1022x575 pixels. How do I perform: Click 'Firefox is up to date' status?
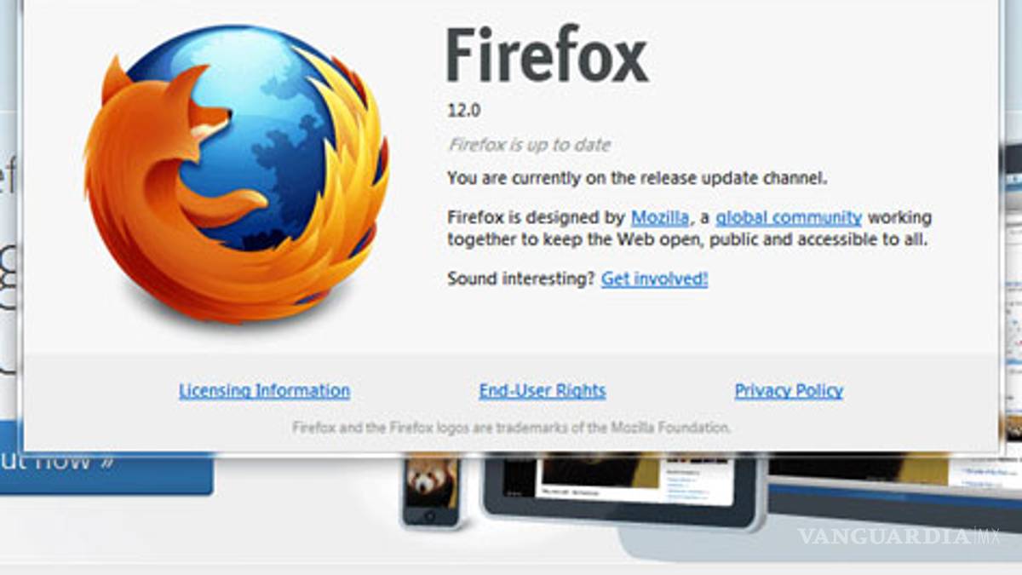tap(529, 145)
